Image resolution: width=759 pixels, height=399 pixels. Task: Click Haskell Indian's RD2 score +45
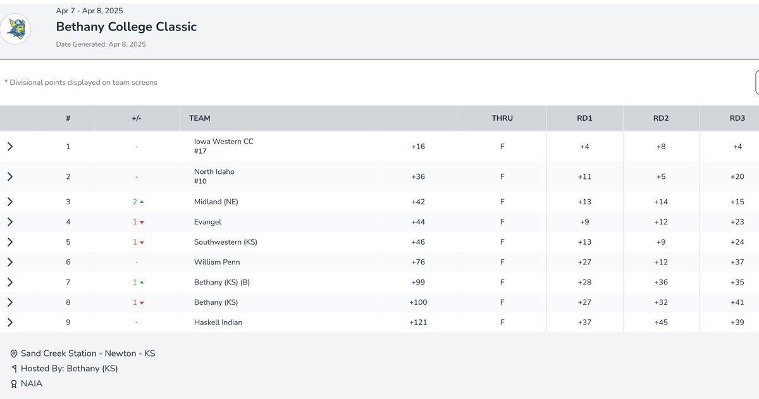661,322
